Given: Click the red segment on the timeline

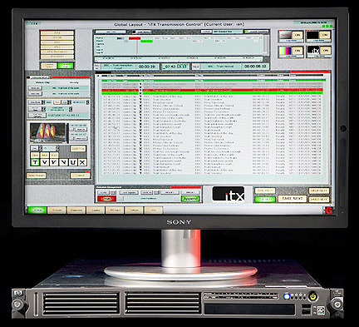Looking at the screenshot, I should (135, 38).
